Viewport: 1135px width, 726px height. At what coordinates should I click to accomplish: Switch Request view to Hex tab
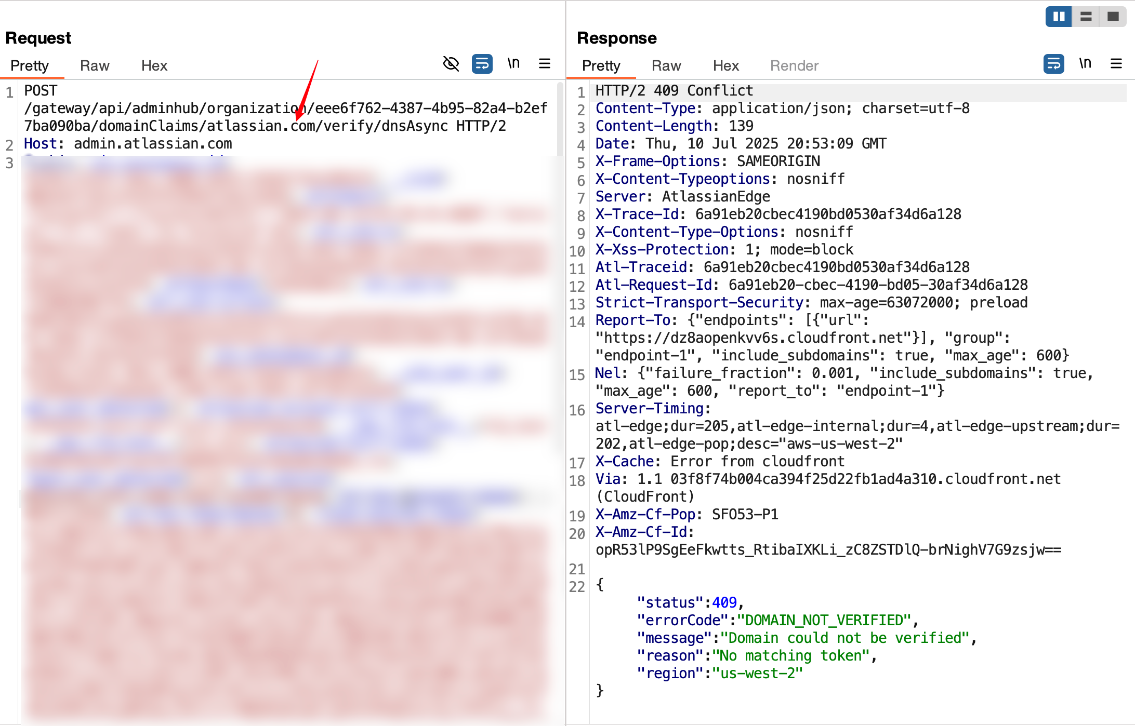click(154, 66)
